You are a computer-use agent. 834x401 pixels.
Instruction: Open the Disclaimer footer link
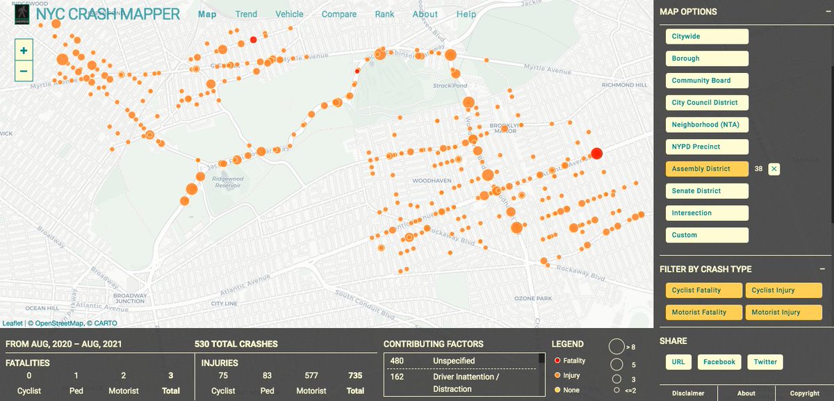tap(688, 393)
